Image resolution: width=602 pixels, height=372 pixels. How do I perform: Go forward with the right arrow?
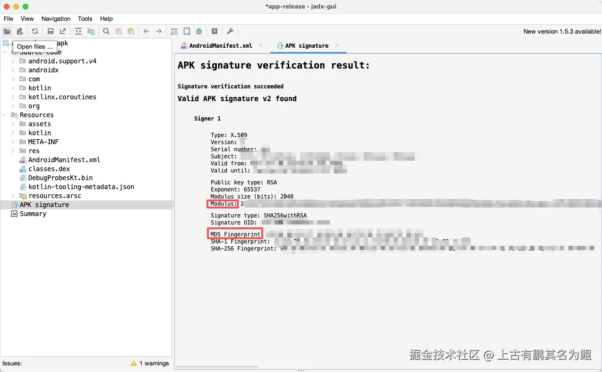tap(159, 31)
